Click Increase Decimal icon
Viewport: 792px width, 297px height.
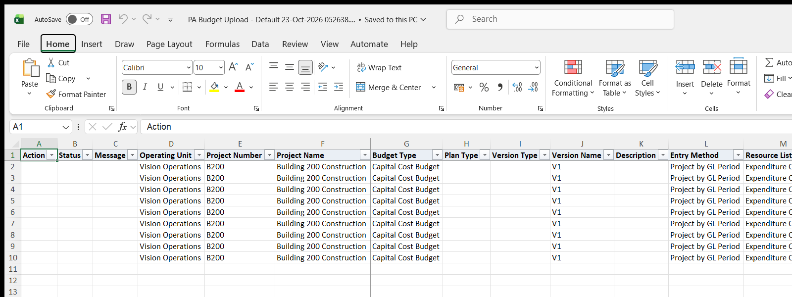(x=517, y=88)
